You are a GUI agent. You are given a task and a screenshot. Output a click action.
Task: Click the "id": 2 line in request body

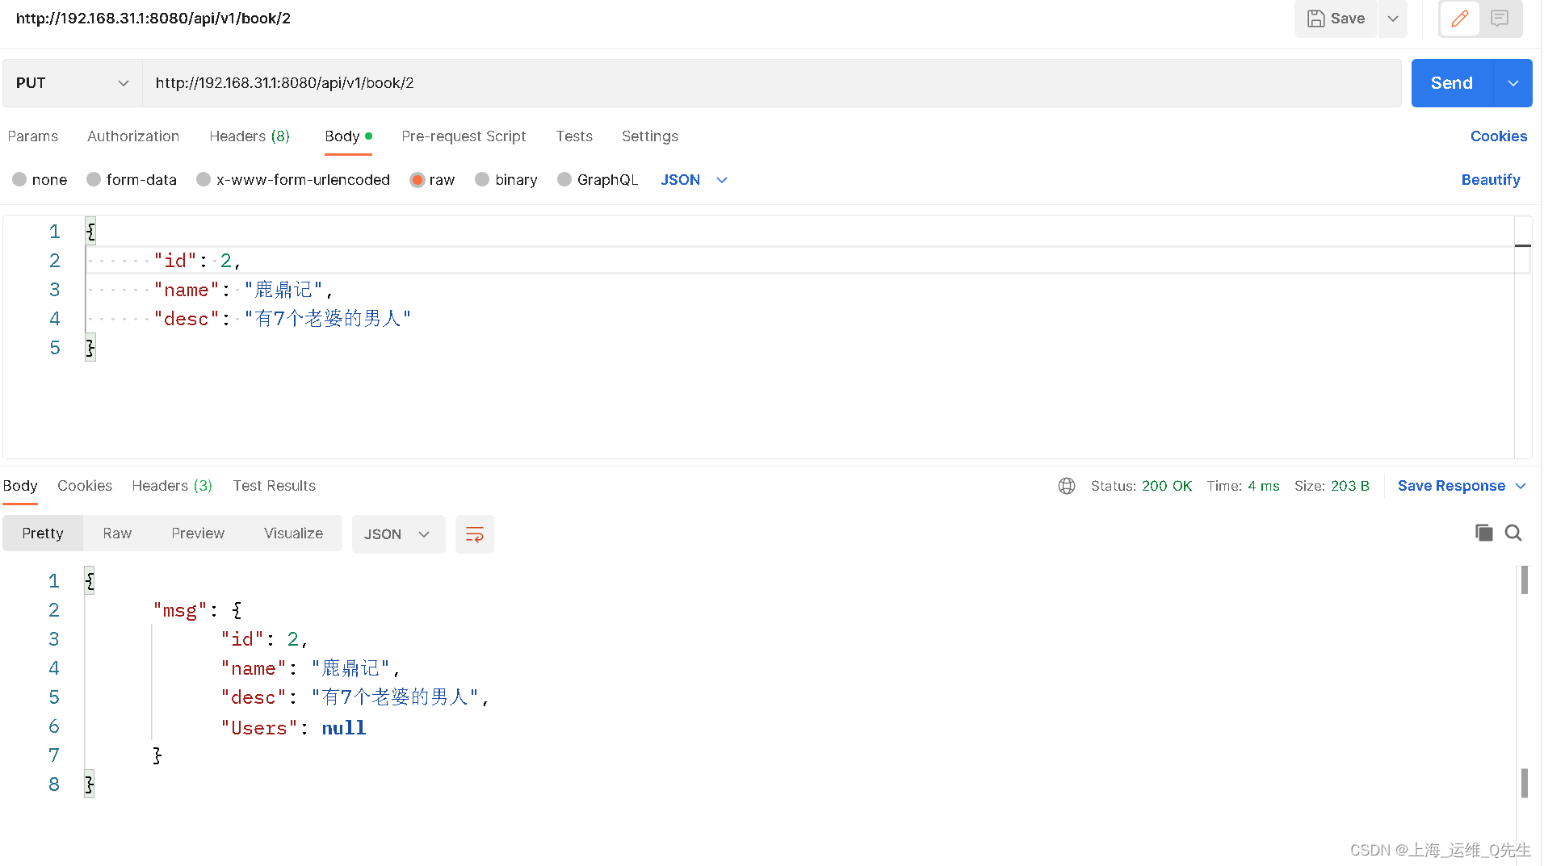pos(198,261)
